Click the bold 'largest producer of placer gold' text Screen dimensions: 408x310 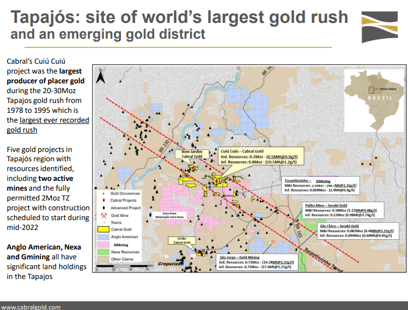tap(46, 76)
